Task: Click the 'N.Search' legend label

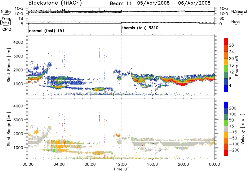Action: [239, 11]
